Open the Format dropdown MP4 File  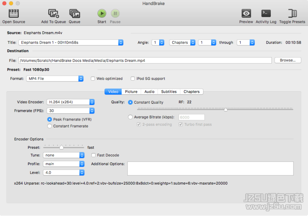tap(55, 78)
